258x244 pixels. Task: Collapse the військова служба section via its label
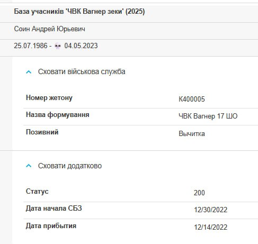coord(82,71)
